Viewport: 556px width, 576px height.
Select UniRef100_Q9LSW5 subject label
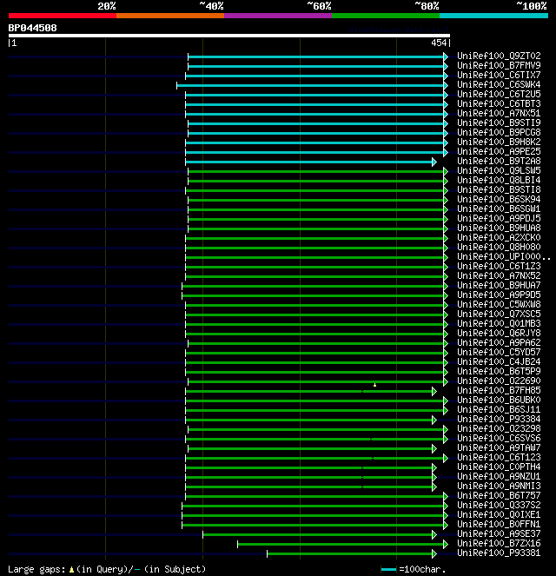[x=499, y=170]
